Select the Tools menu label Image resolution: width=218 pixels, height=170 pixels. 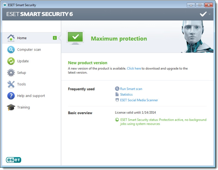(x=22, y=84)
